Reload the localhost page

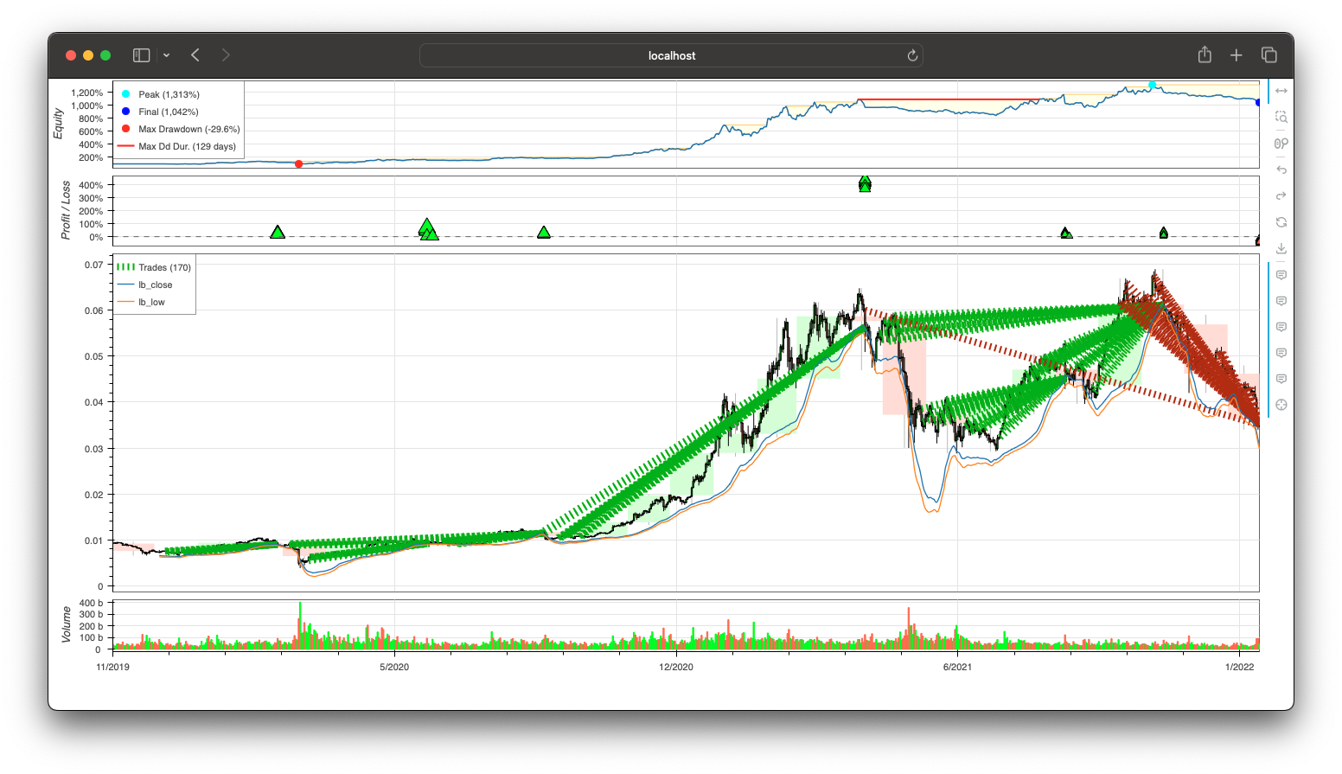point(911,55)
